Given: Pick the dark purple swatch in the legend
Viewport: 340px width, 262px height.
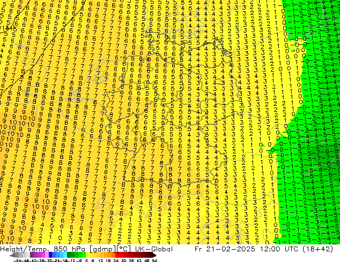Looking at the screenshot, I should 32,255.
